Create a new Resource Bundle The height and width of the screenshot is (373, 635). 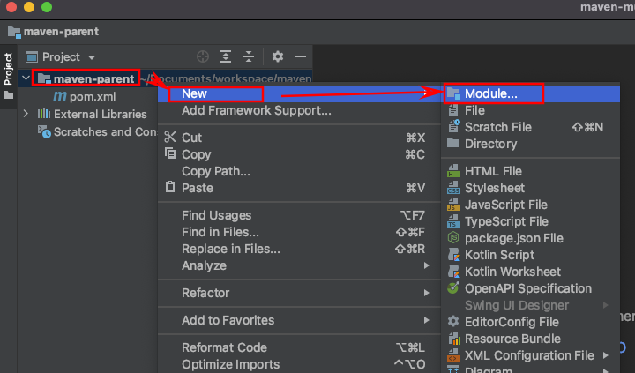(x=531, y=339)
